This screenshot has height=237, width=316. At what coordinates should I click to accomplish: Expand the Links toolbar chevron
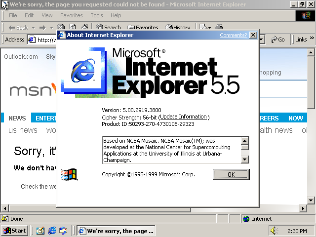312,38
